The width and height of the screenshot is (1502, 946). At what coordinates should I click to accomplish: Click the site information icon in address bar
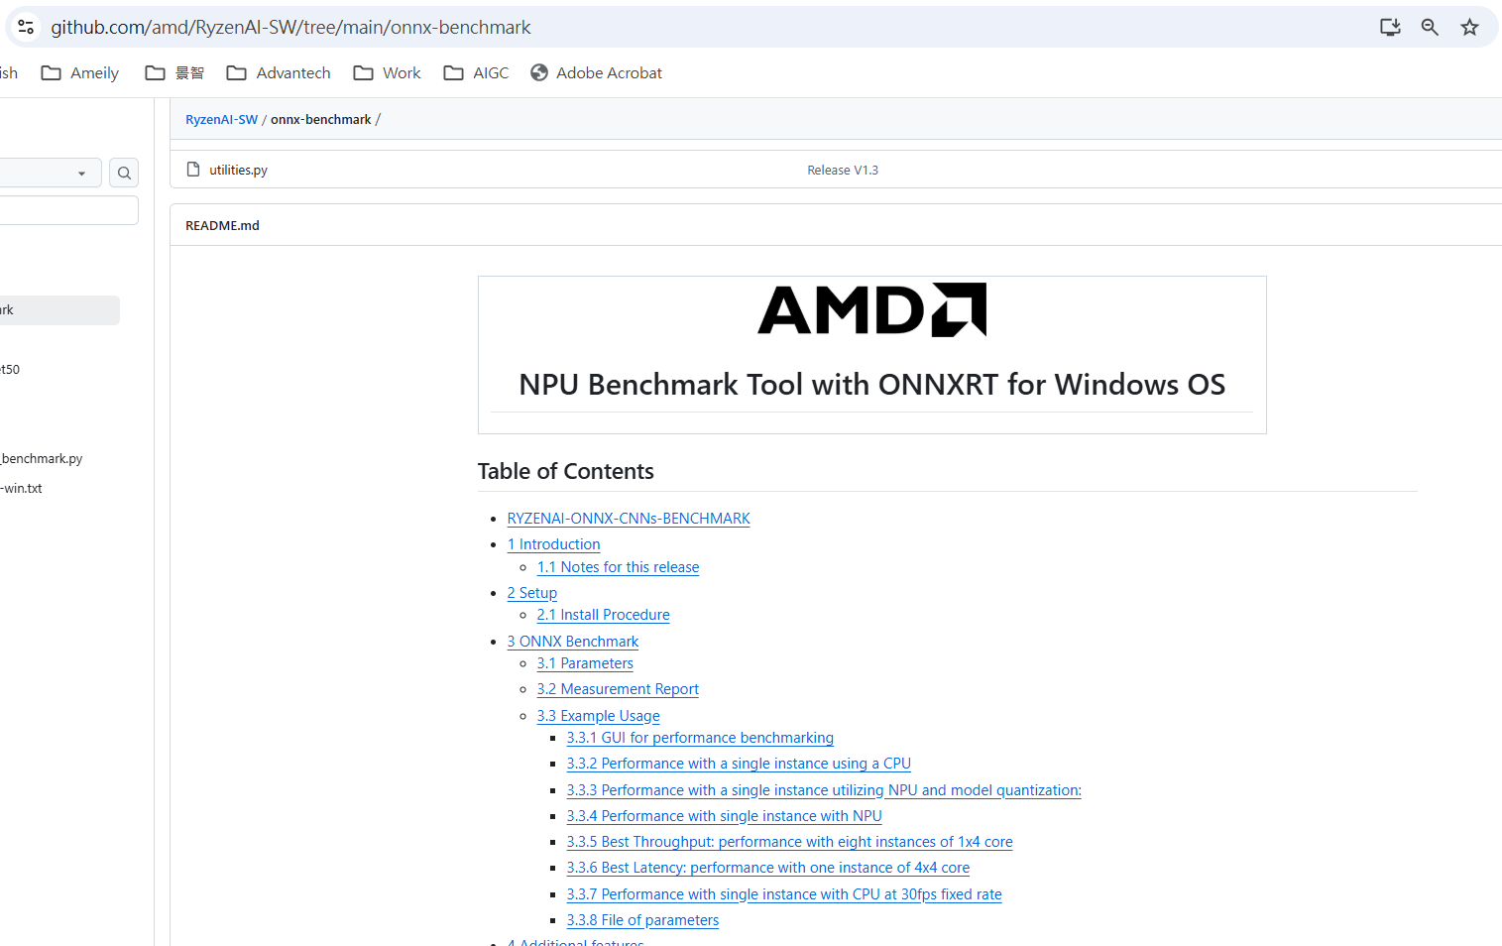(x=27, y=27)
